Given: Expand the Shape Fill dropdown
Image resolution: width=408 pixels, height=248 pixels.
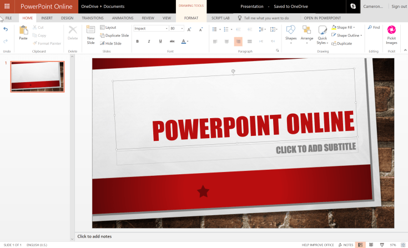Looking at the screenshot, I should (x=361, y=27).
